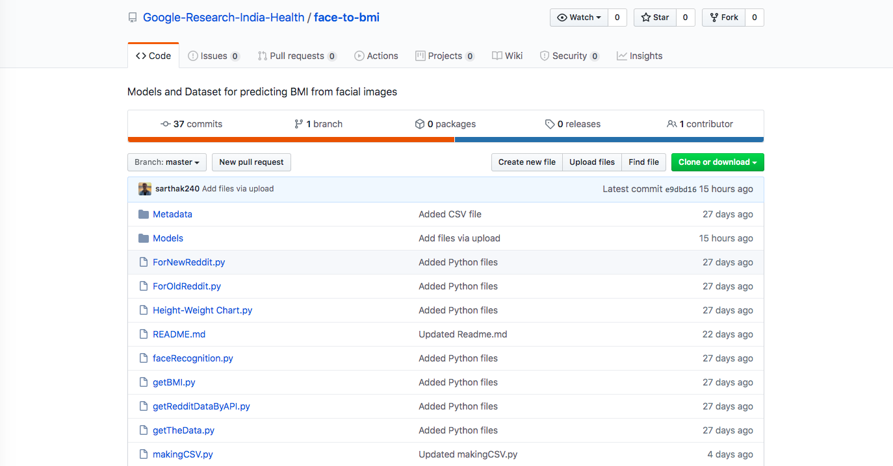Click the commits history icon
This screenshot has width=893, height=466.
[x=166, y=124]
